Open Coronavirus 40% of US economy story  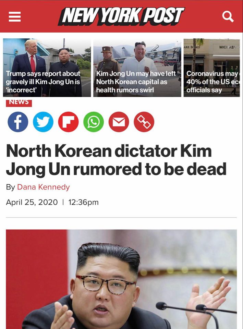(212, 68)
